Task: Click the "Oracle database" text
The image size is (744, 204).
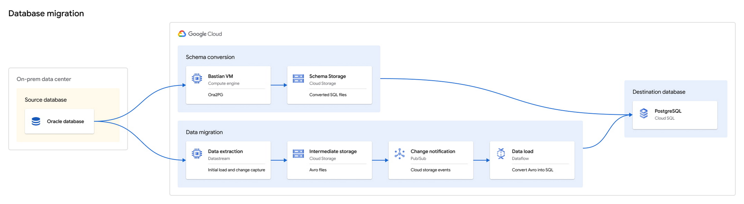Action: 65,122
